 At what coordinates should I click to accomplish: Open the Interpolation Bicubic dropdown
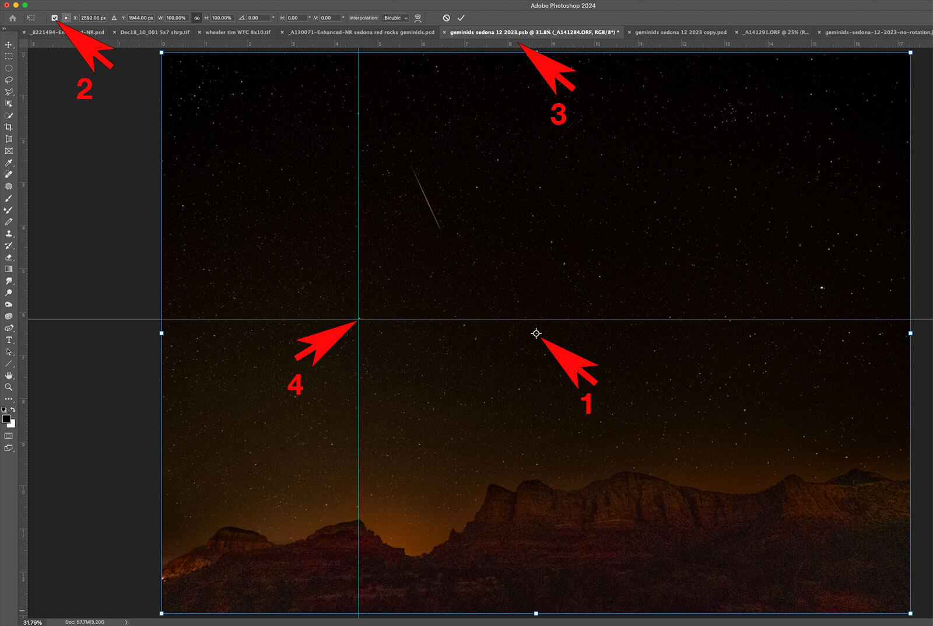pyautogui.click(x=395, y=18)
